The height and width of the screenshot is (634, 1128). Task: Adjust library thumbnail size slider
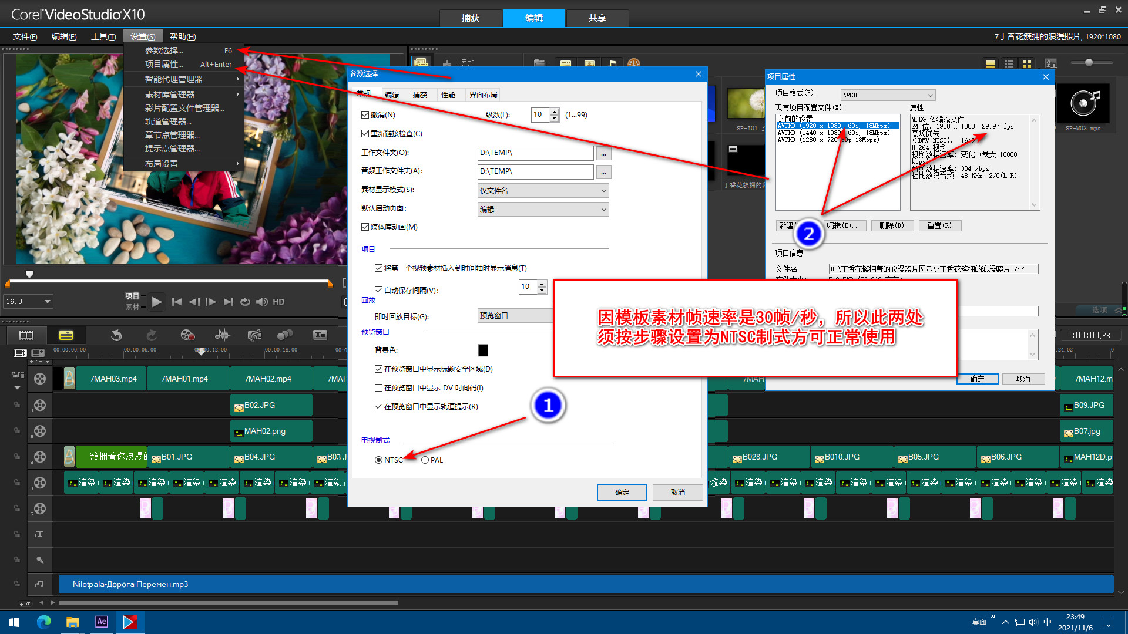[x=1089, y=63]
